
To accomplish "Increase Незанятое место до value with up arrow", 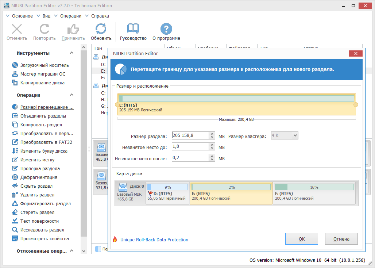I will click(x=212, y=145).
